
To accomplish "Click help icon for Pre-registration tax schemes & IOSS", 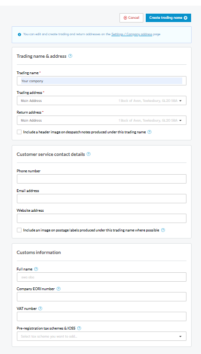I will [79, 328].
